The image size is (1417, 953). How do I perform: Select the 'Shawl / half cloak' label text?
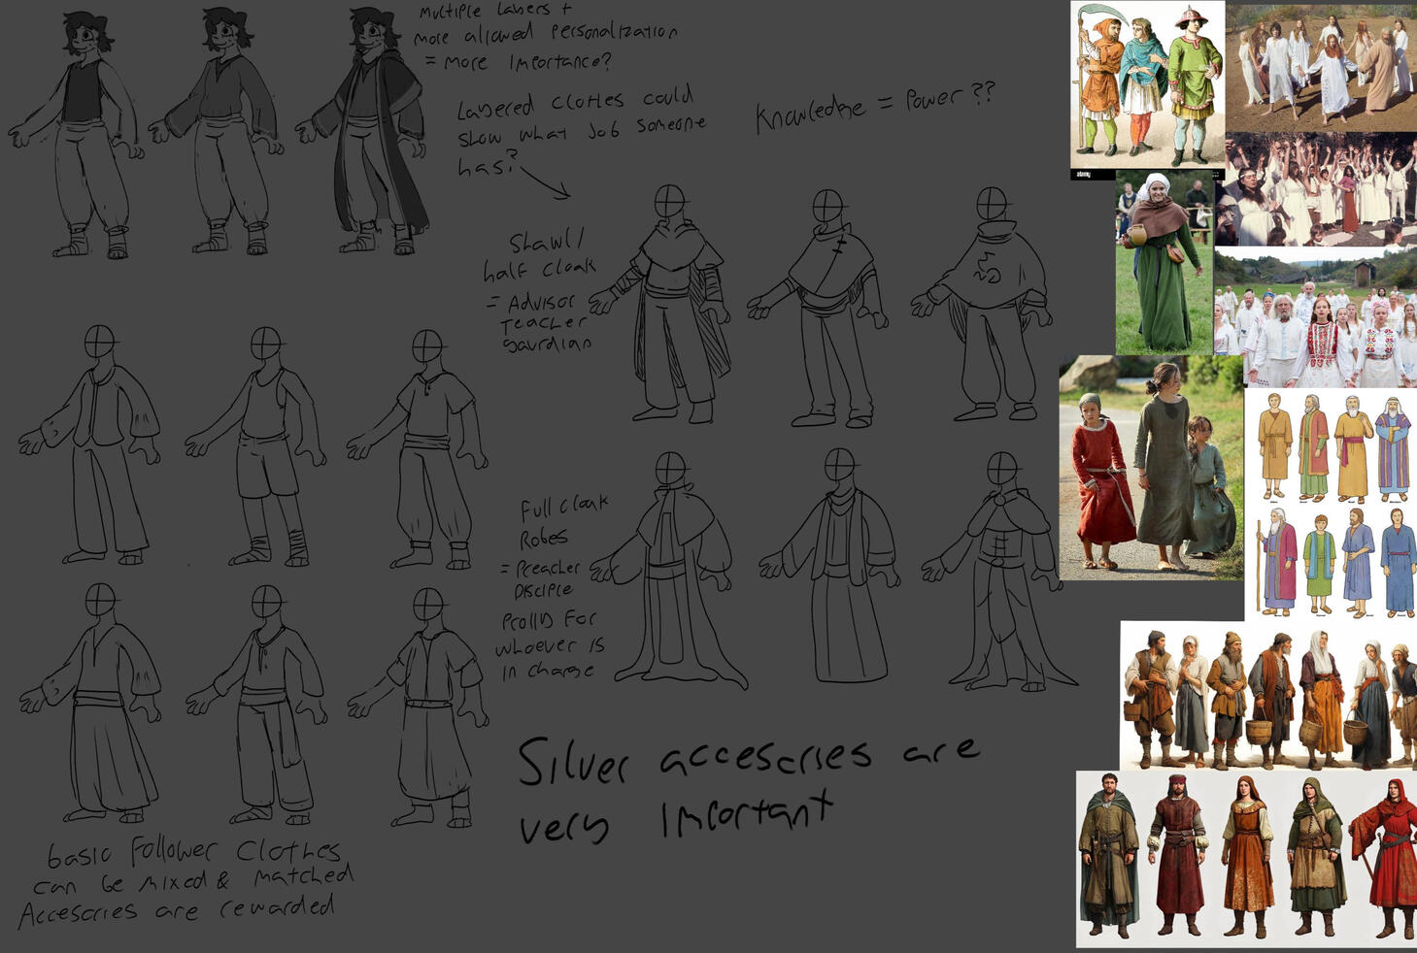(x=540, y=256)
